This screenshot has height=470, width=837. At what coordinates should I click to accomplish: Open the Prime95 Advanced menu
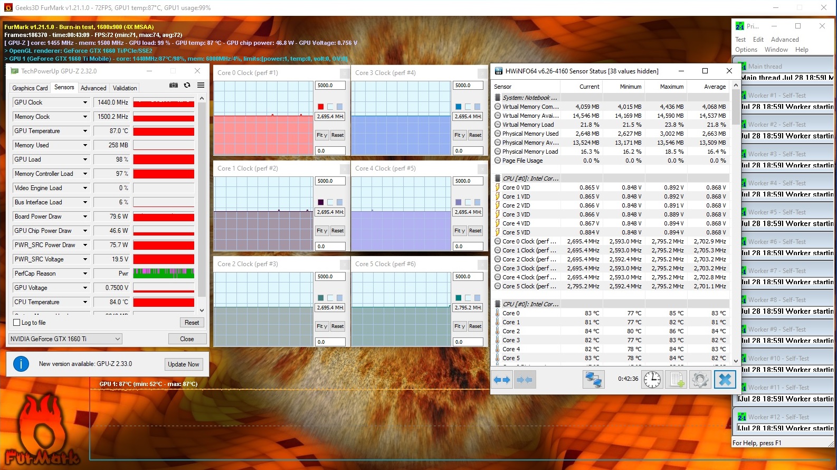(785, 40)
